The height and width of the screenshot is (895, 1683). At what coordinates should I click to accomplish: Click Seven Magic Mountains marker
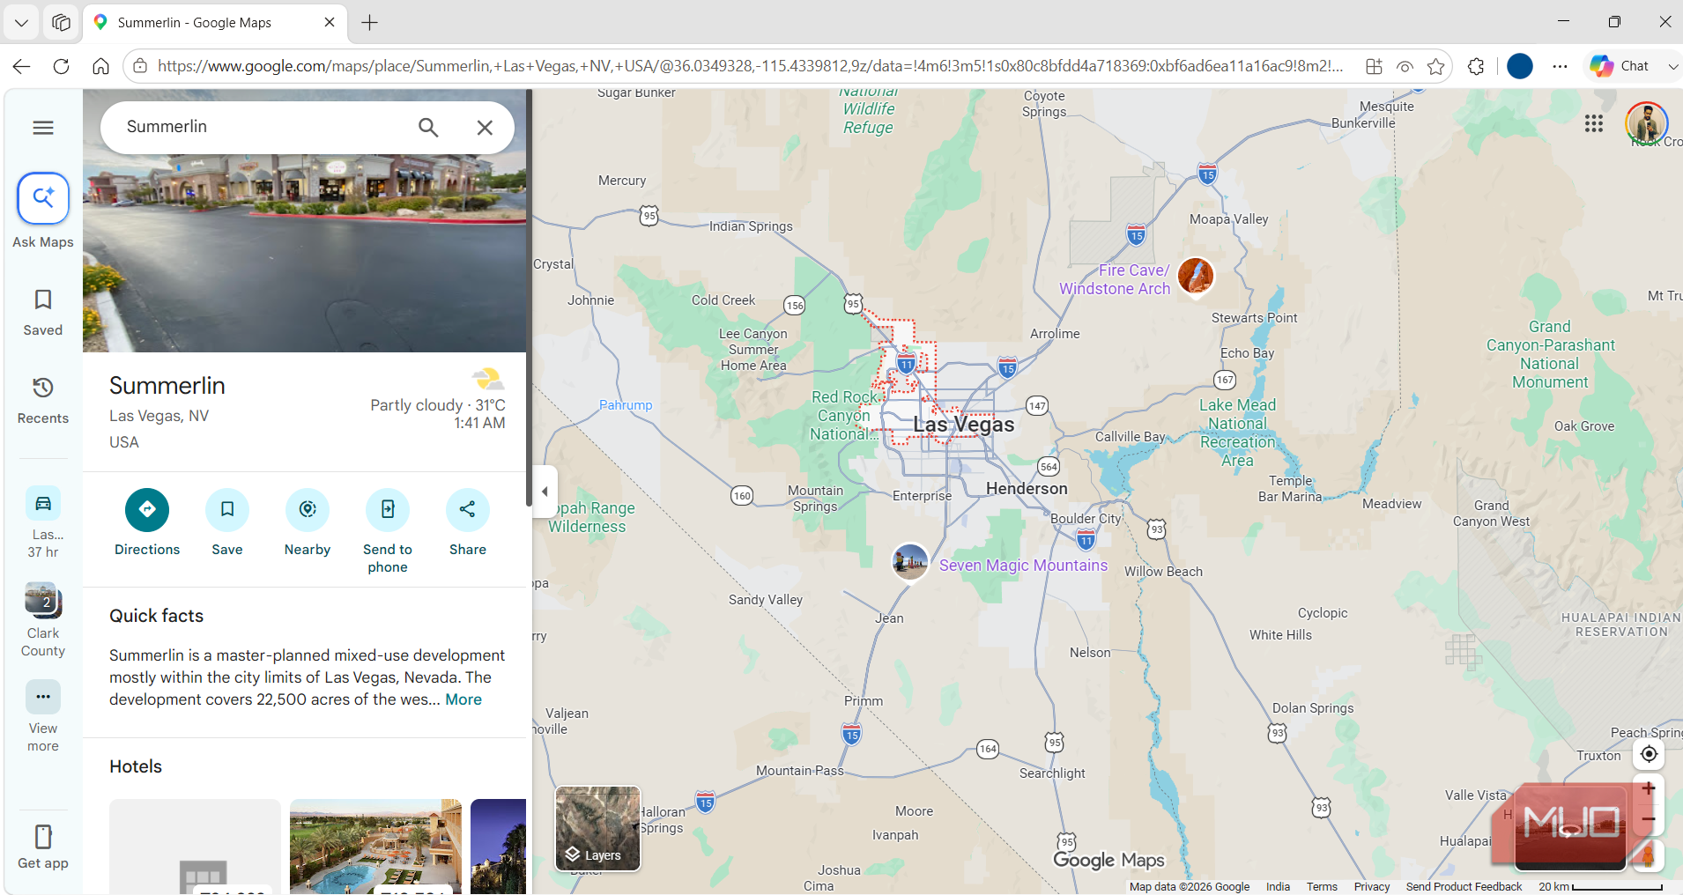click(x=910, y=561)
